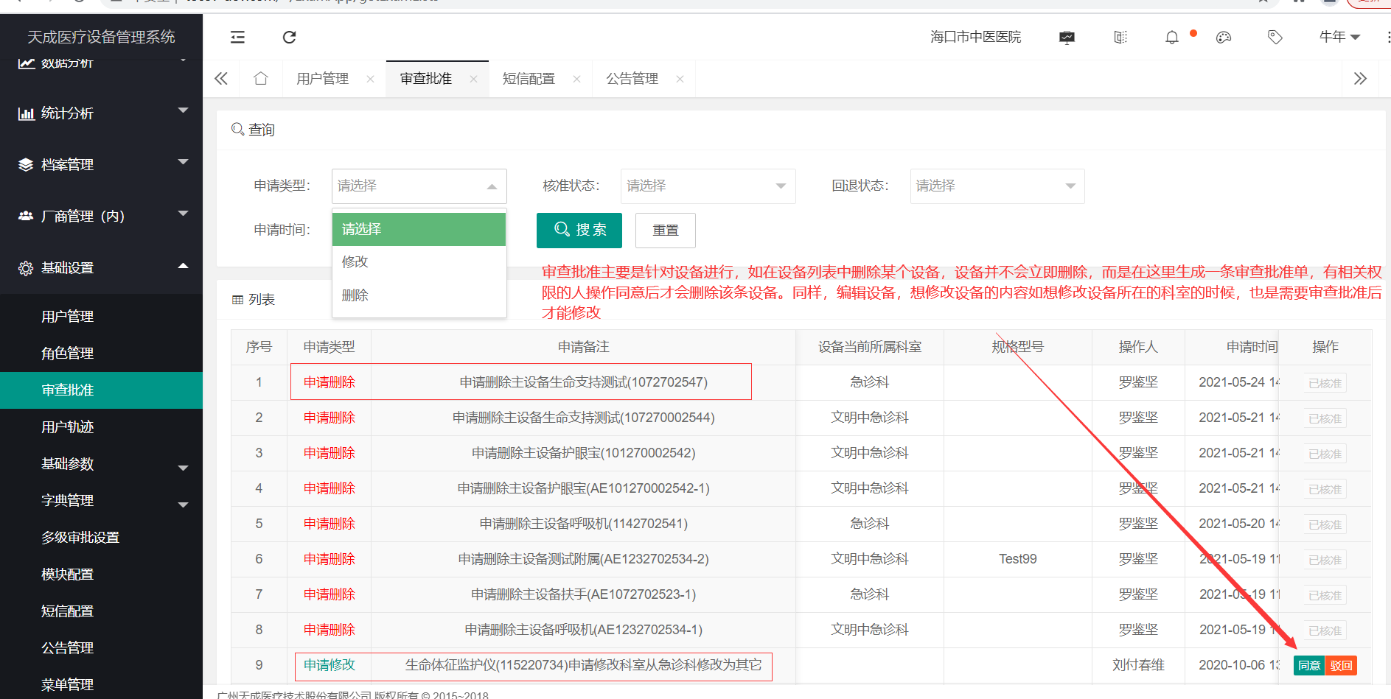Click the 天成医疗设备管理系统 title
This screenshot has height=699, width=1391.
pyautogui.click(x=101, y=37)
